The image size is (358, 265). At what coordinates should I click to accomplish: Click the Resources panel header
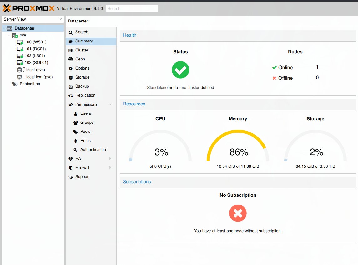[238, 104]
